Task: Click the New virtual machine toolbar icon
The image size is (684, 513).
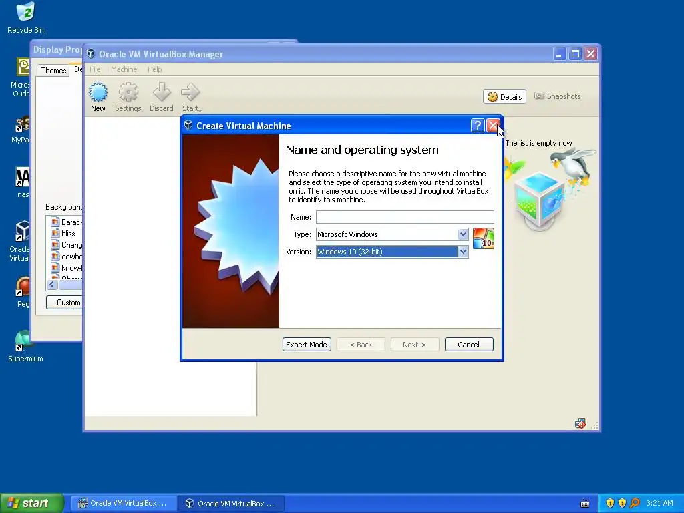Action: coord(98,97)
